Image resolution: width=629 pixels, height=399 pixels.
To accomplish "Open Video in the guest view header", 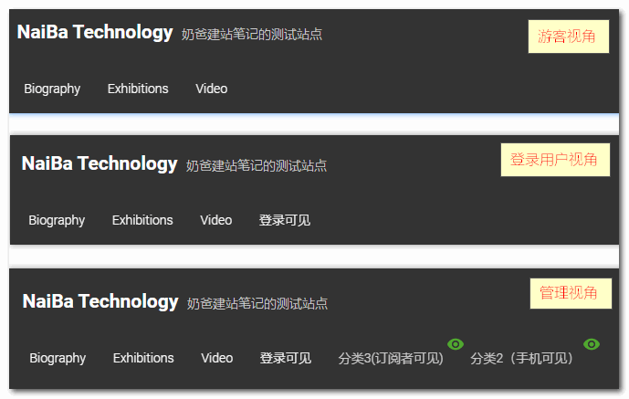I will point(212,89).
